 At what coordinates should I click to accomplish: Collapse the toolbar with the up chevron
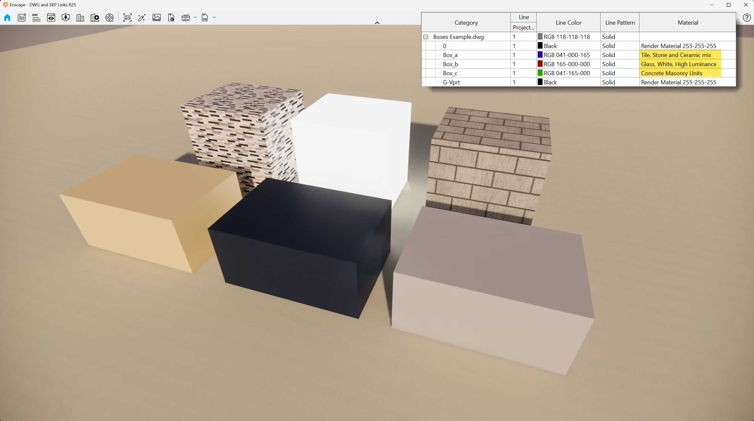click(x=377, y=23)
